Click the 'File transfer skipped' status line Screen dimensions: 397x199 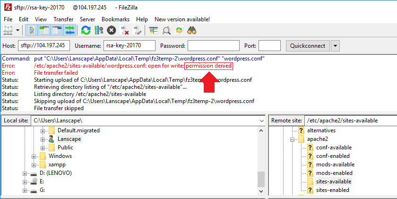pos(59,108)
